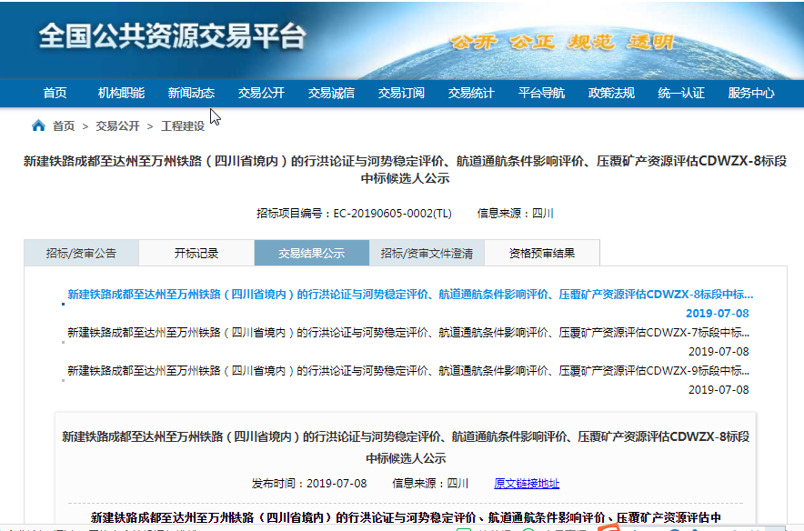Open the 交易诚信 navigation item
The height and width of the screenshot is (531, 804).
click(x=331, y=93)
